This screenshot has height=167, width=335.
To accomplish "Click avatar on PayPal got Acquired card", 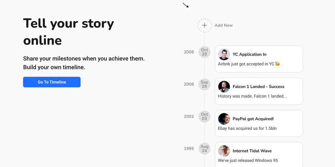I will tap(224, 119).
